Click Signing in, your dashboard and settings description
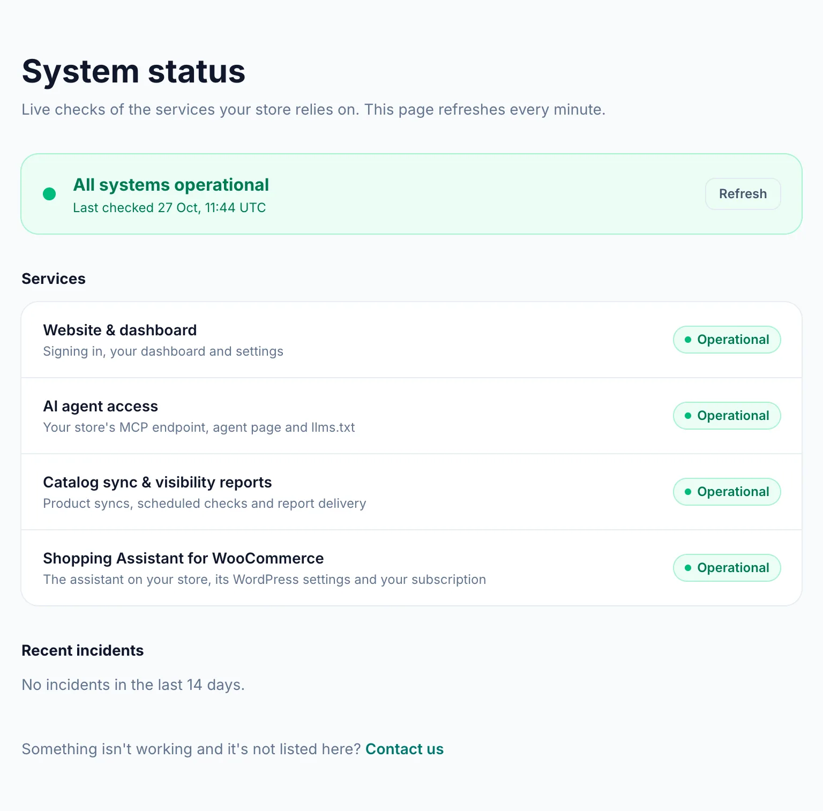Viewport: 823px width, 811px height. coord(163,351)
